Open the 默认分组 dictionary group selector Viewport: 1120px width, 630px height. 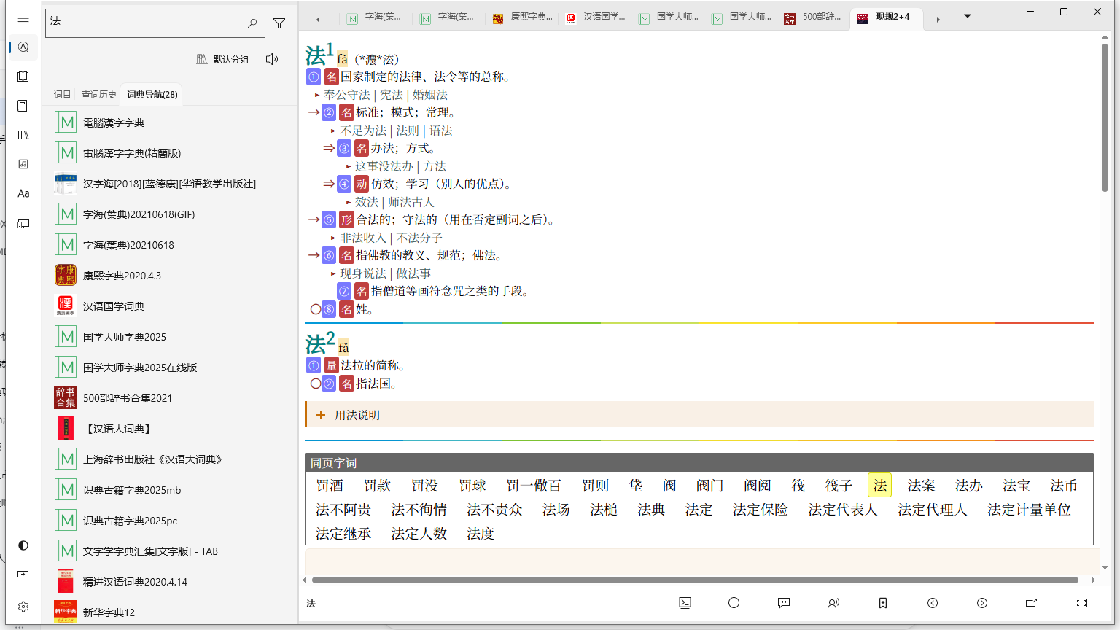(x=223, y=59)
